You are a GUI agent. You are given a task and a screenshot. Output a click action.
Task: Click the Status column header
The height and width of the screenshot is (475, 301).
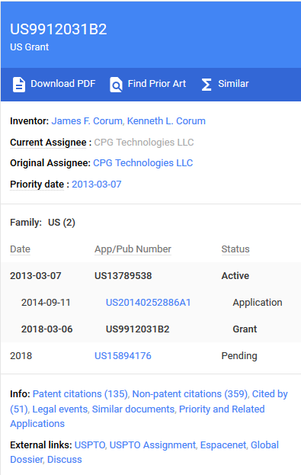click(235, 249)
